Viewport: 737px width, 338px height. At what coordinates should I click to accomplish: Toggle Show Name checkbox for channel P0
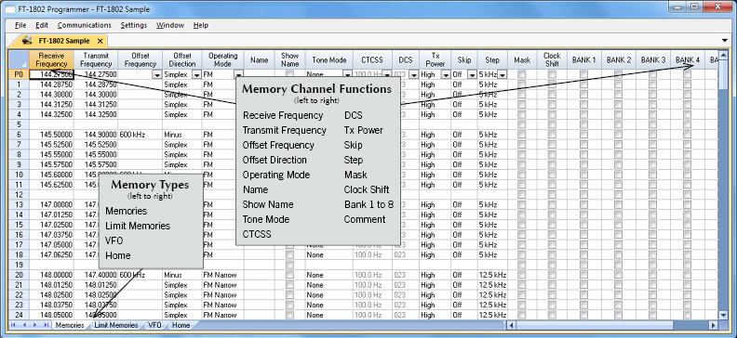[289, 74]
